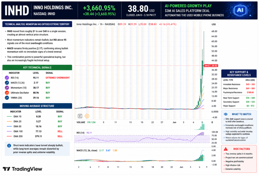Click the SELL signal in EMA 200 row

(60, 136)
